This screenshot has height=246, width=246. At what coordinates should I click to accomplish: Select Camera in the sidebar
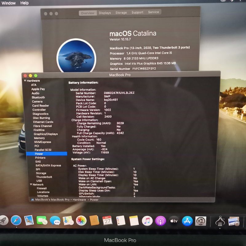[x=37, y=101]
